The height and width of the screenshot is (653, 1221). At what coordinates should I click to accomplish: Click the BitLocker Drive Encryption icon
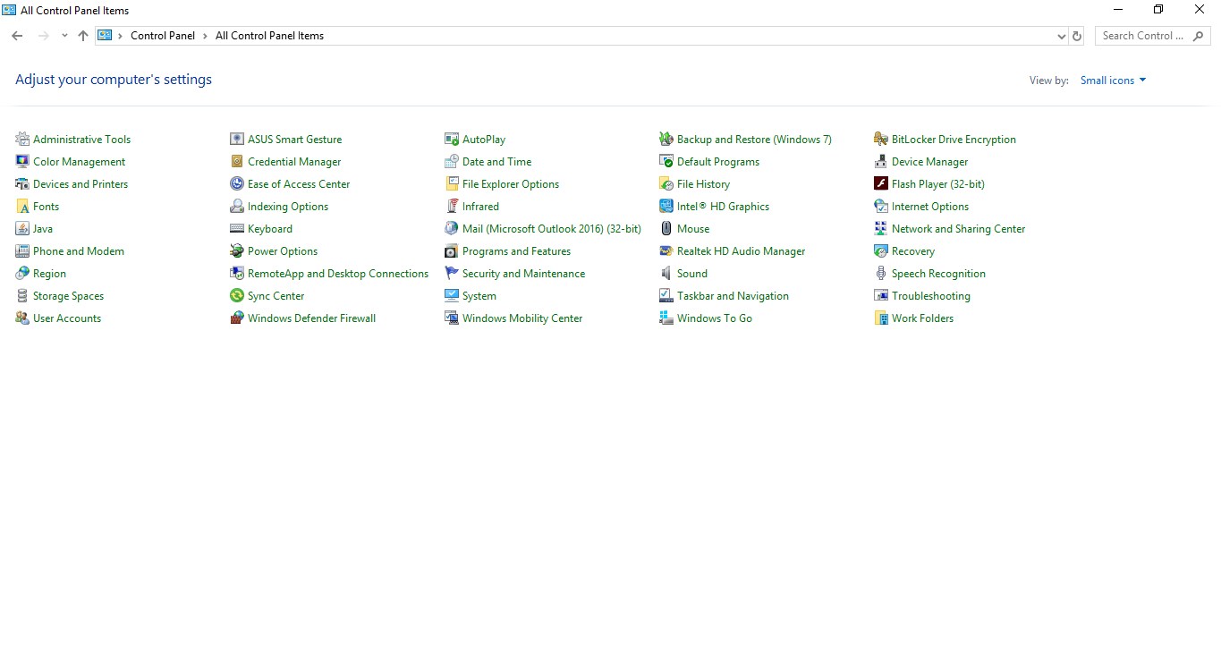pyautogui.click(x=881, y=139)
